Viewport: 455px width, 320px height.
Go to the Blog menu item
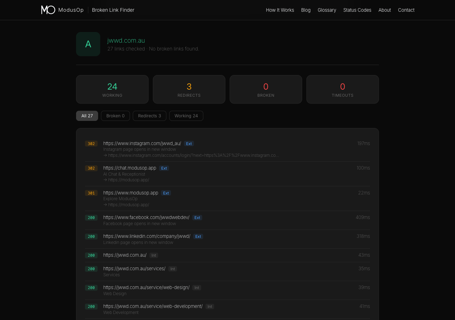click(306, 10)
